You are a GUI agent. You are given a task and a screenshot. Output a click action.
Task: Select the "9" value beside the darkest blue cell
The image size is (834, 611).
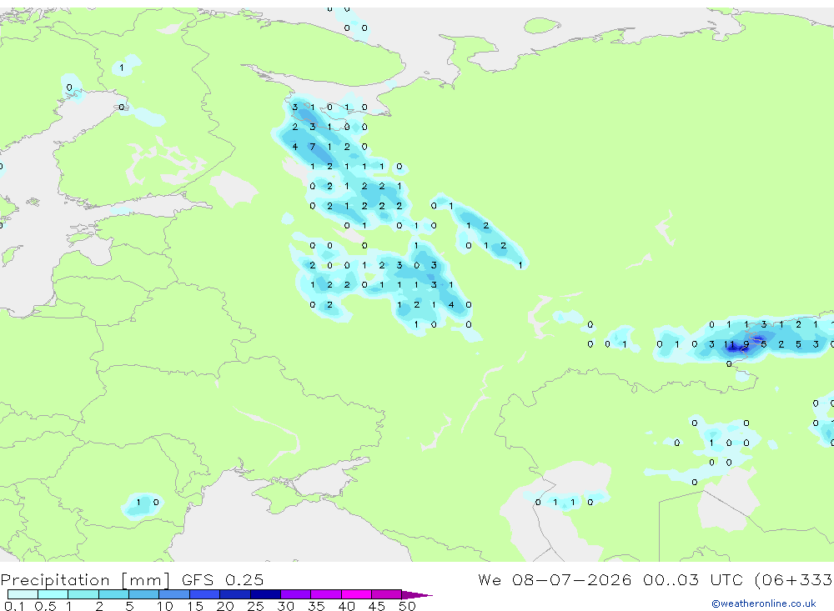click(746, 344)
